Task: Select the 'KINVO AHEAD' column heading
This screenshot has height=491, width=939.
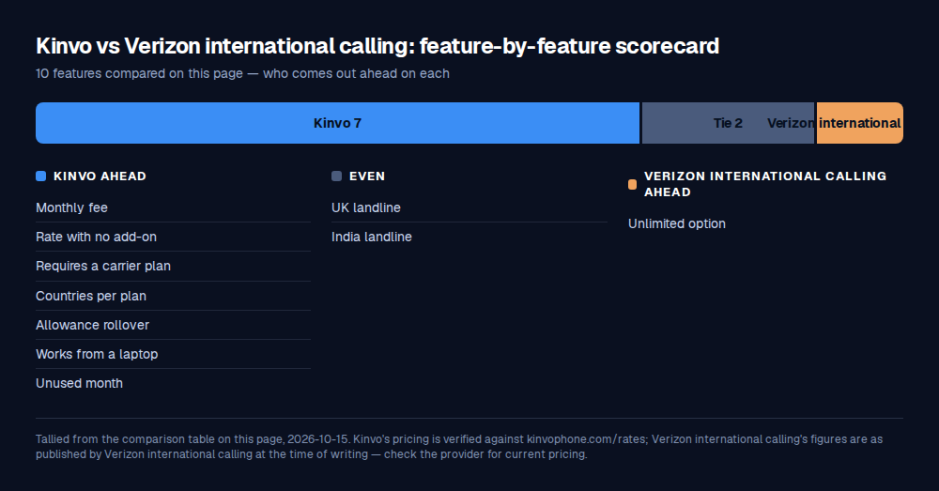Action: (100, 176)
